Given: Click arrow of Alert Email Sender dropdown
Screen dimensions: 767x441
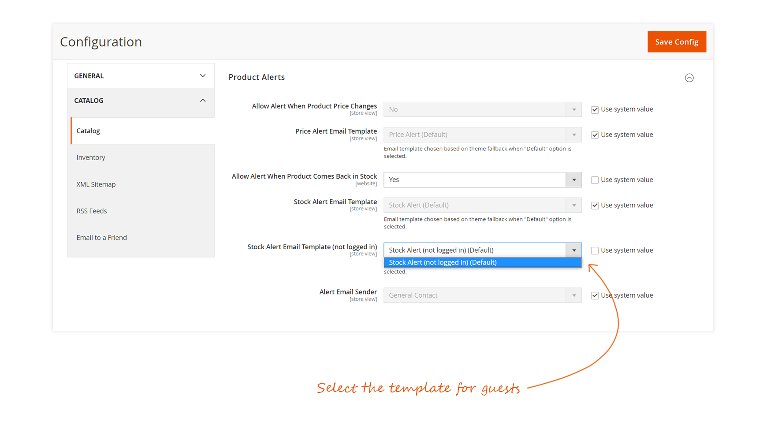Looking at the screenshot, I should click(574, 295).
